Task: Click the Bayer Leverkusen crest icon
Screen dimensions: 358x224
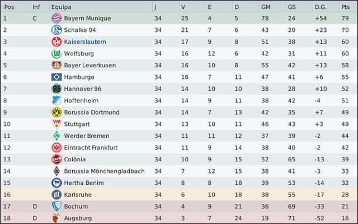Action: (56, 66)
